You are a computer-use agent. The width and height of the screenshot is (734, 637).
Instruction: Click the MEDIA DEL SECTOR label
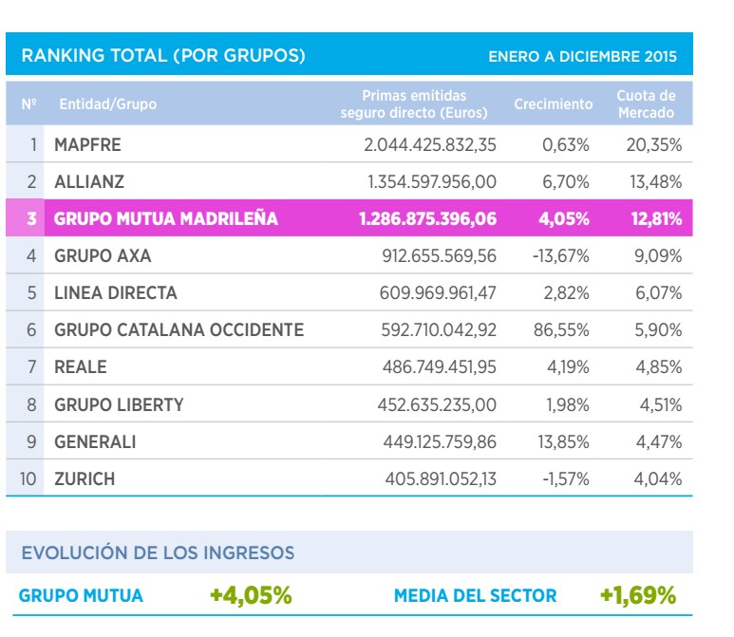pyautogui.click(x=476, y=597)
